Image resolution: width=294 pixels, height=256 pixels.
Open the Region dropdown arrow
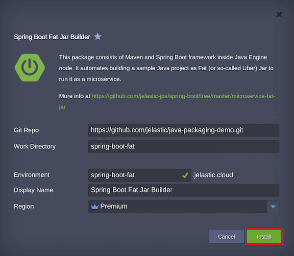tap(273, 206)
